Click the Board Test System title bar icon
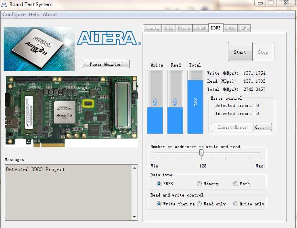Image resolution: width=297 pixels, height=228 pixels. pyautogui.click(x=4, y=4)
